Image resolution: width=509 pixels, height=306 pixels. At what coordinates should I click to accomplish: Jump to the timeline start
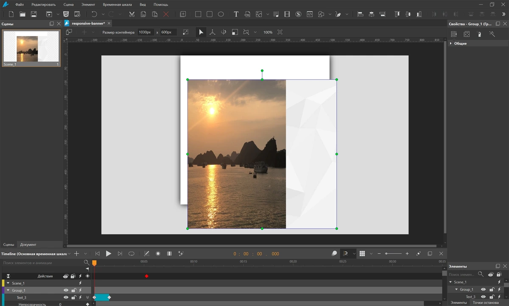(x=97, y=253)
